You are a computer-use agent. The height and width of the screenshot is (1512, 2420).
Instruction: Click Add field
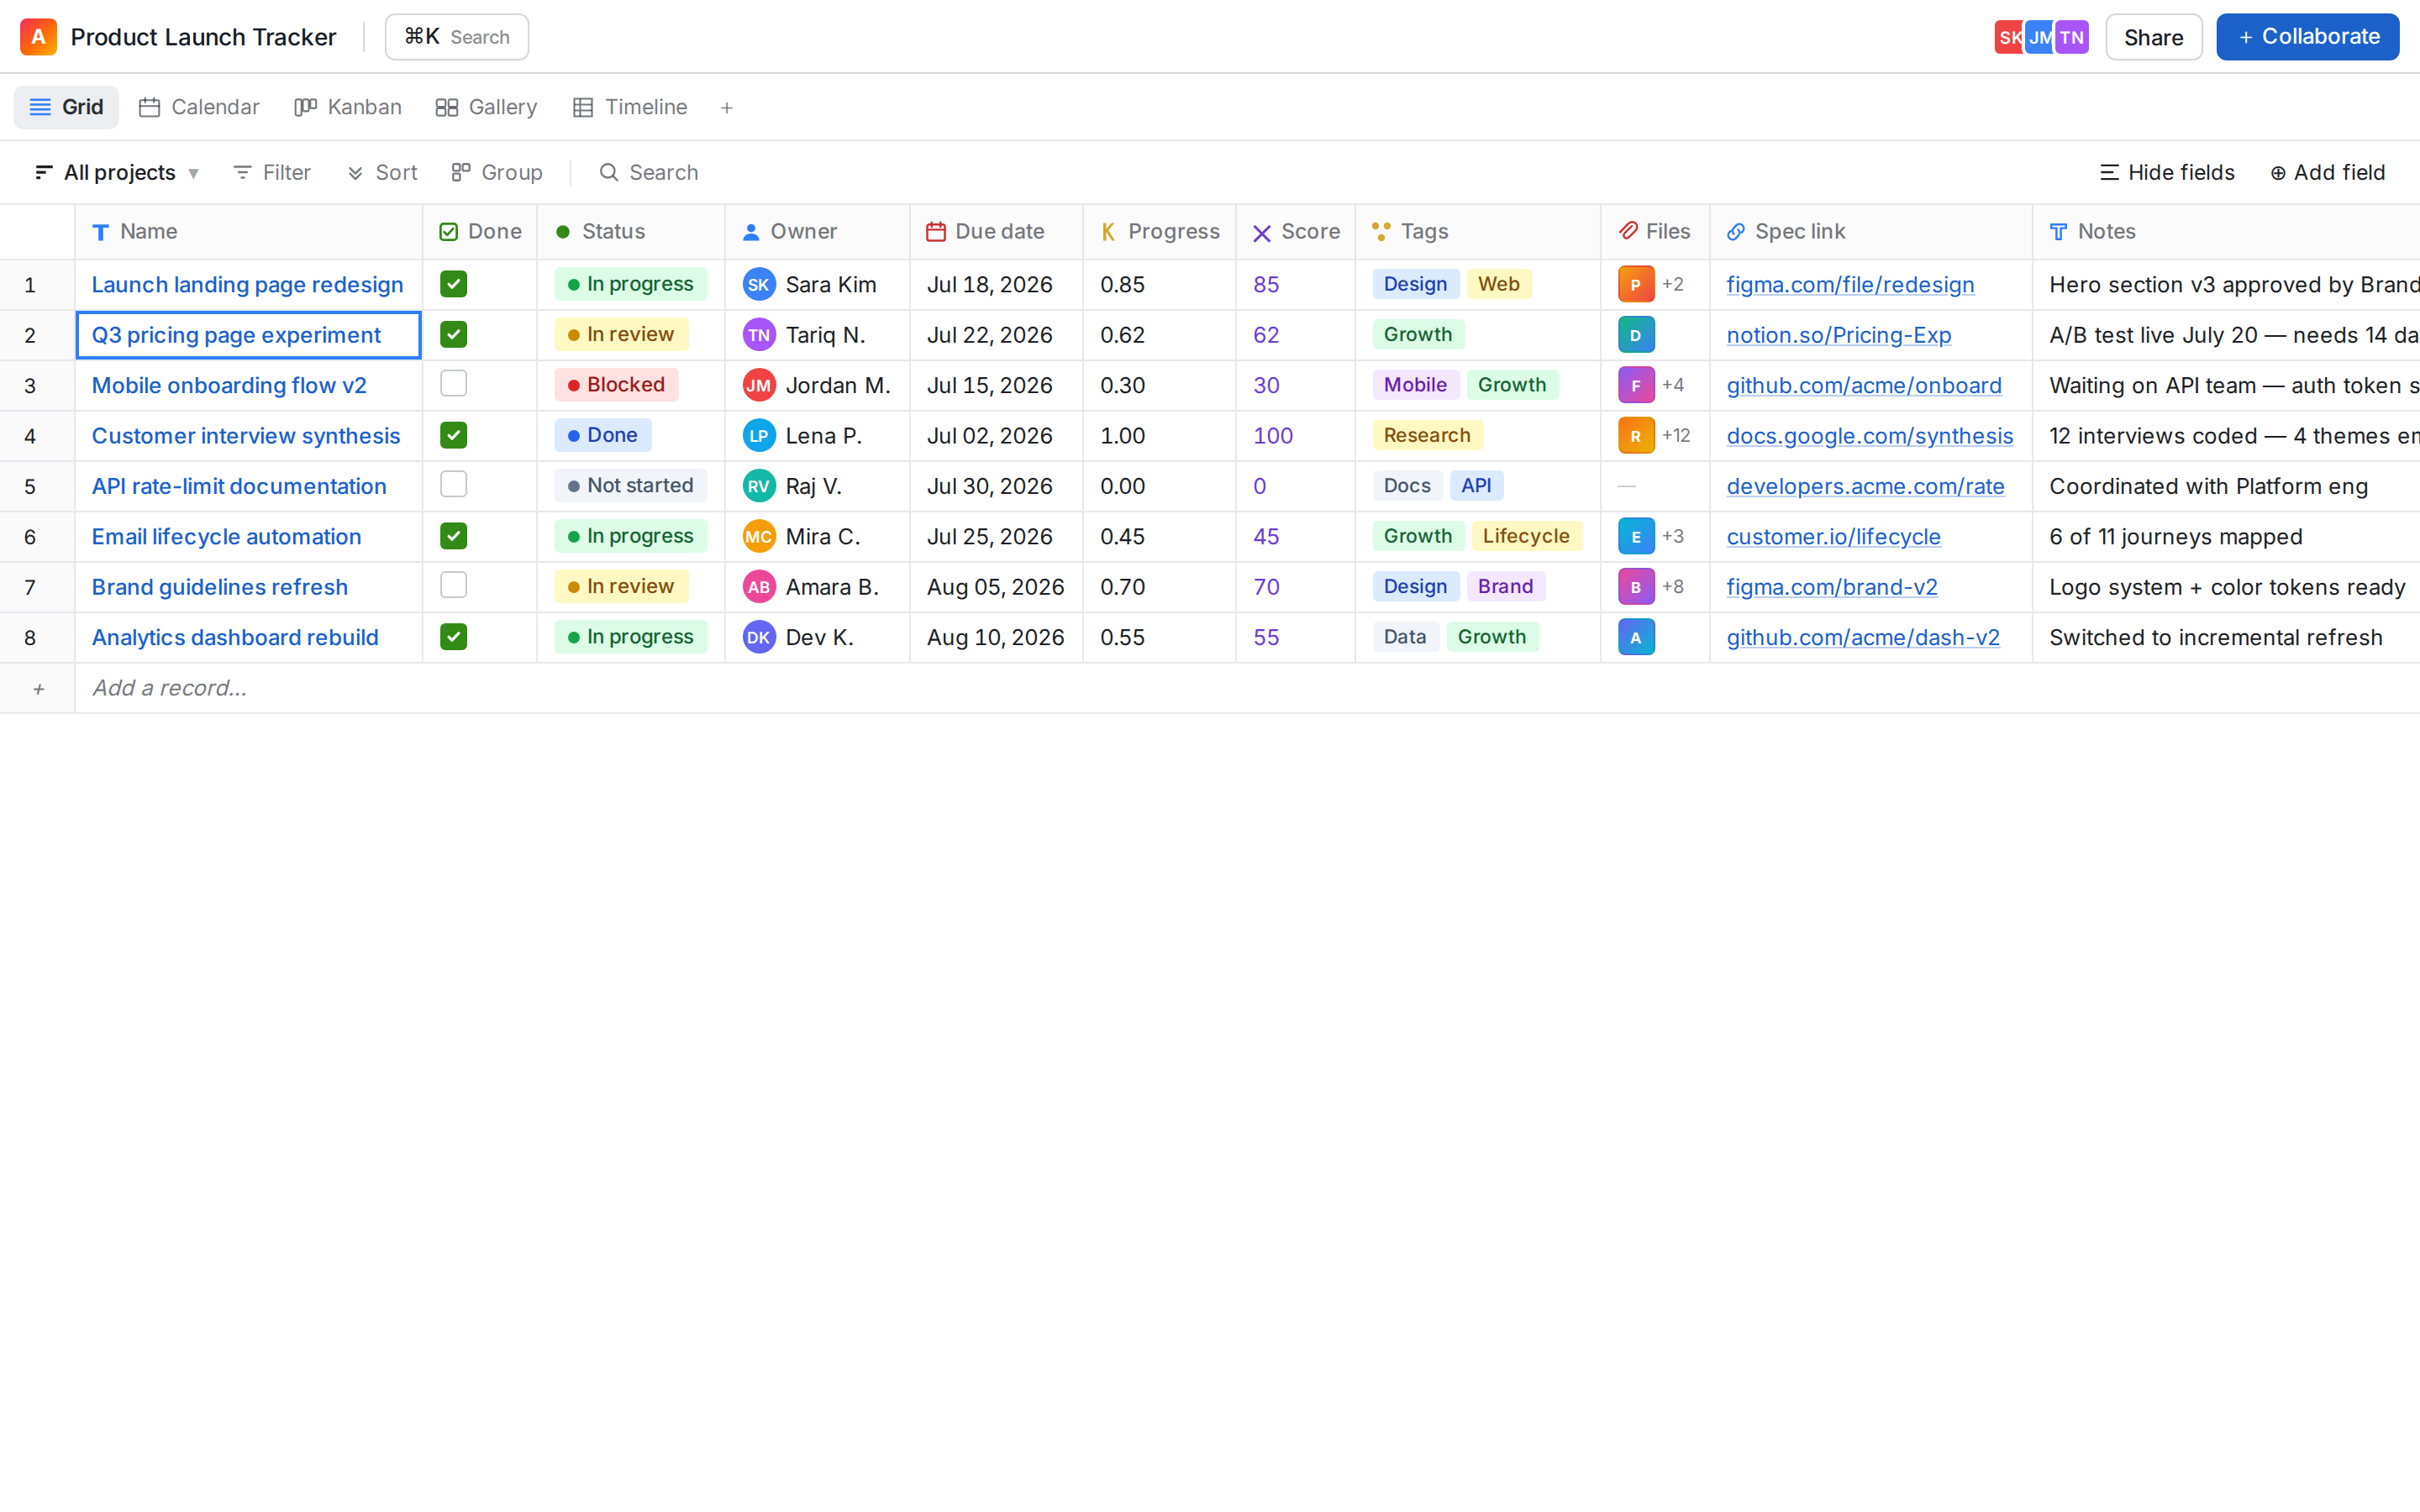click(2328, 173)
